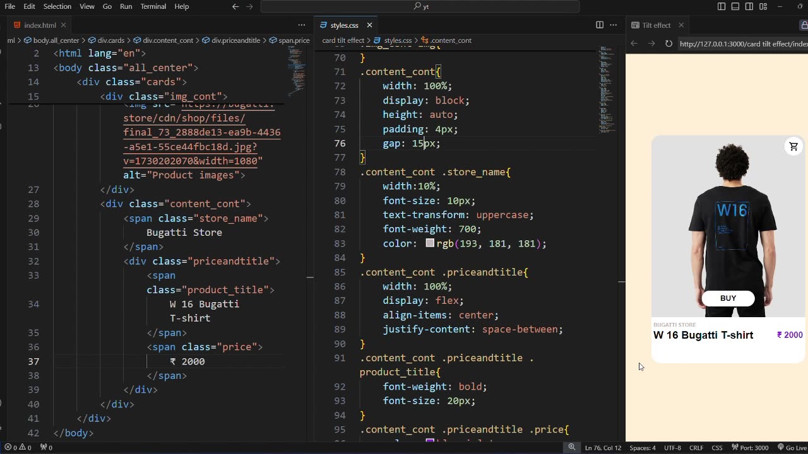Open the Terminal menu
808x454 pixels.
pos(153,6)
